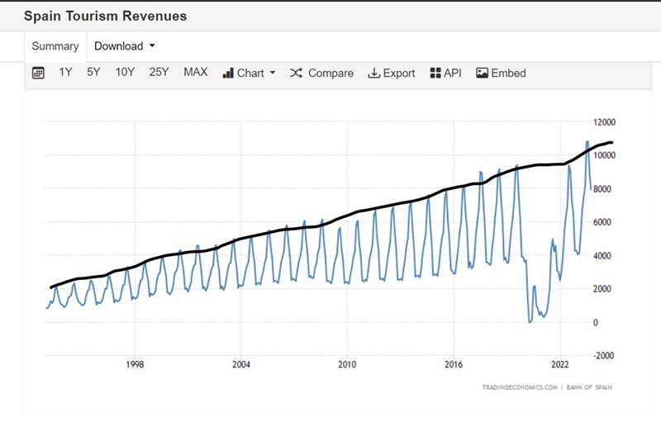Set the range to 10Y
Image resolution: width=661 pixels, height=441 pixels.
coord(125,72)
